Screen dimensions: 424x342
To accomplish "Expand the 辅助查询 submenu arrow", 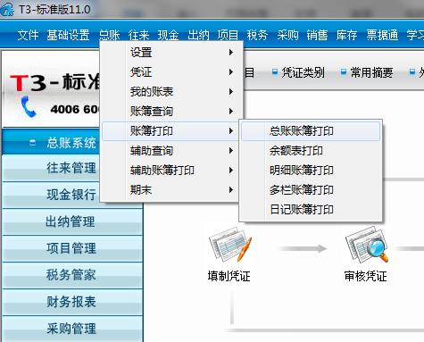I will coord(231,151).
